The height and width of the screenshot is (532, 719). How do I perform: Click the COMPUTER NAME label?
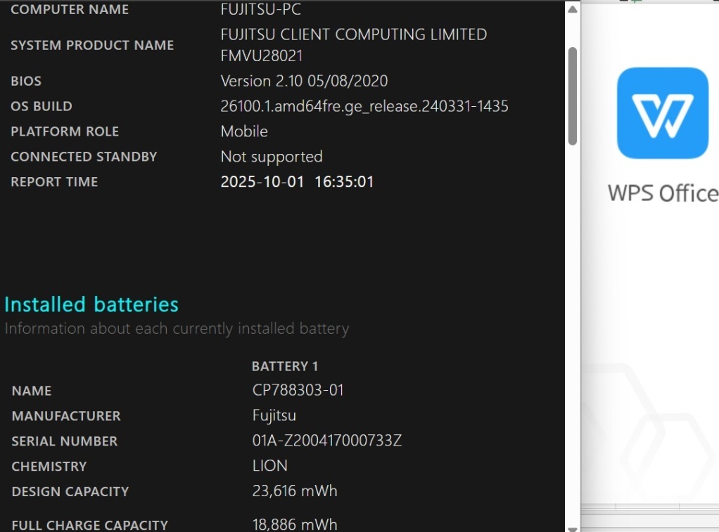pos(70,9)
